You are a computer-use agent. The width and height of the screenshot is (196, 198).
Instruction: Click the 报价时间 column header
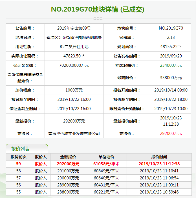(x=159, y=157)
